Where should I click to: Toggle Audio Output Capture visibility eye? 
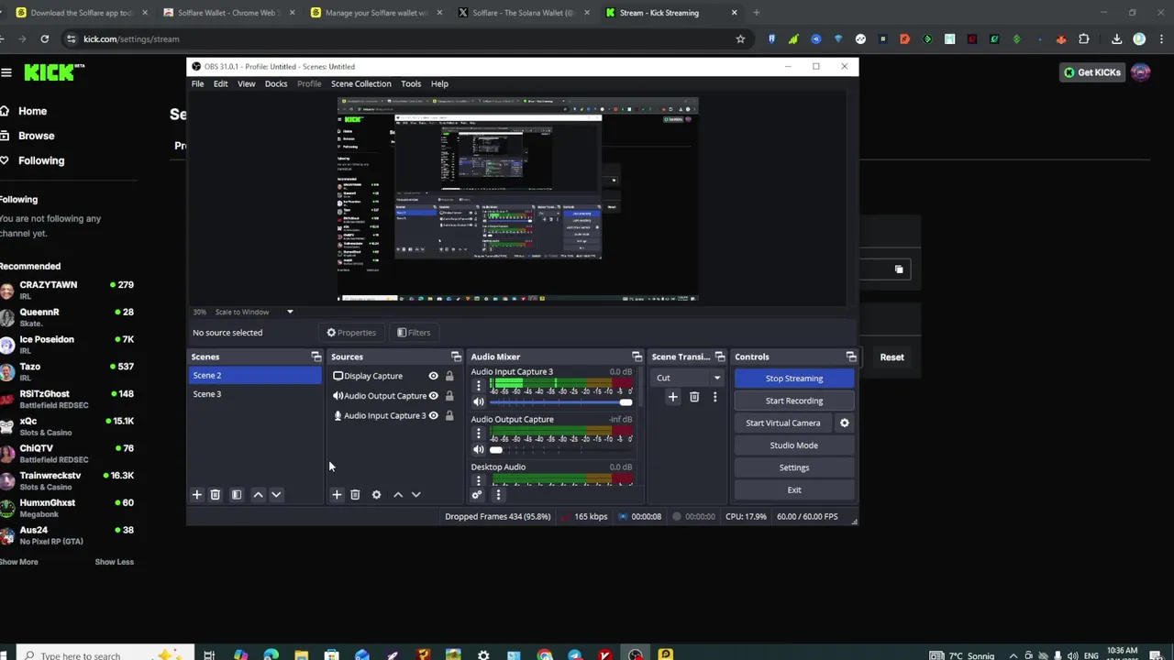click(x=434, y=396)
